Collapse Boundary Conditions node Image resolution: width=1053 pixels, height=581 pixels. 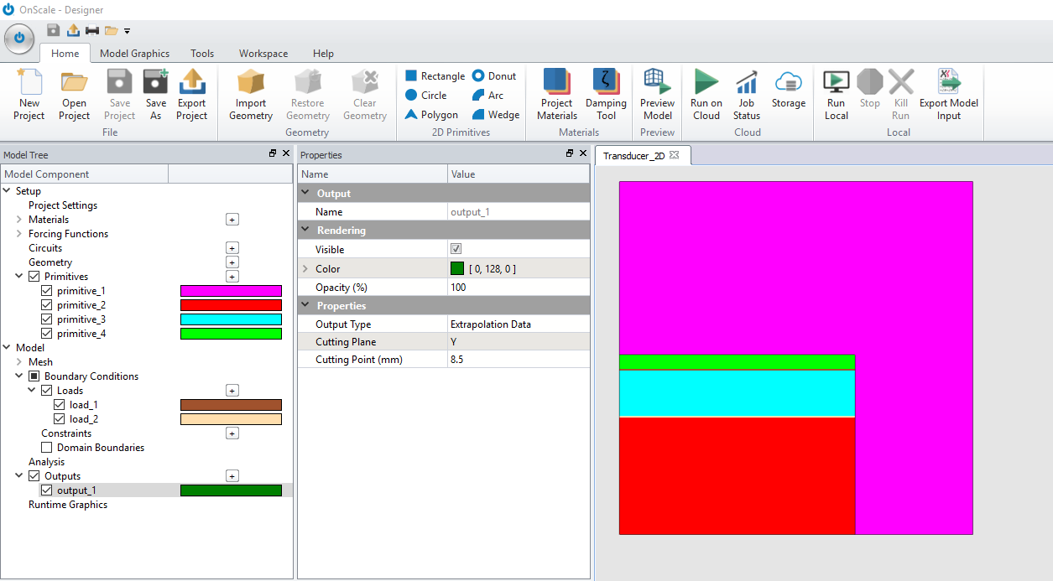(20, 376)
